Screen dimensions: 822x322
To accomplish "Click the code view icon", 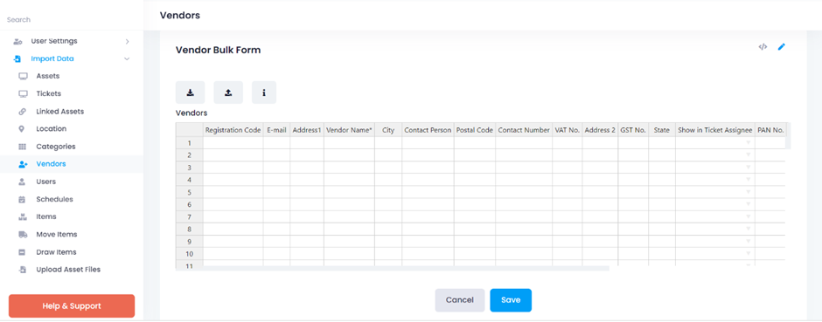I will tap(763, 47).
